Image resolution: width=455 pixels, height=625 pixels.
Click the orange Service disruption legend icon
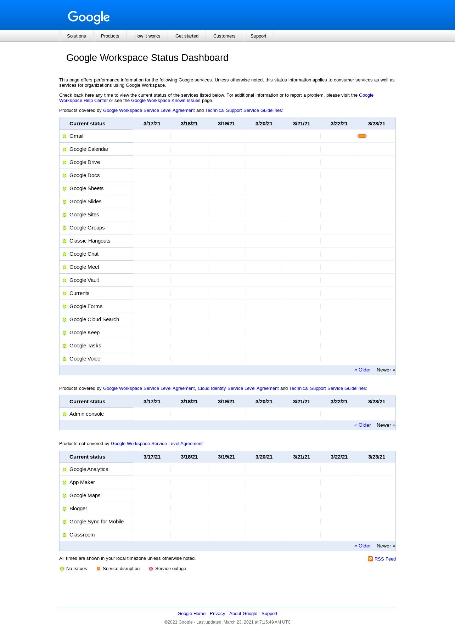tap(99, 569)
